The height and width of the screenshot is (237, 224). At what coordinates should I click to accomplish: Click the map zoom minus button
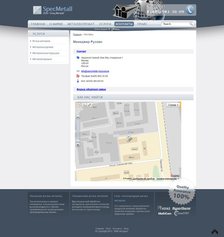click(78, 117)
